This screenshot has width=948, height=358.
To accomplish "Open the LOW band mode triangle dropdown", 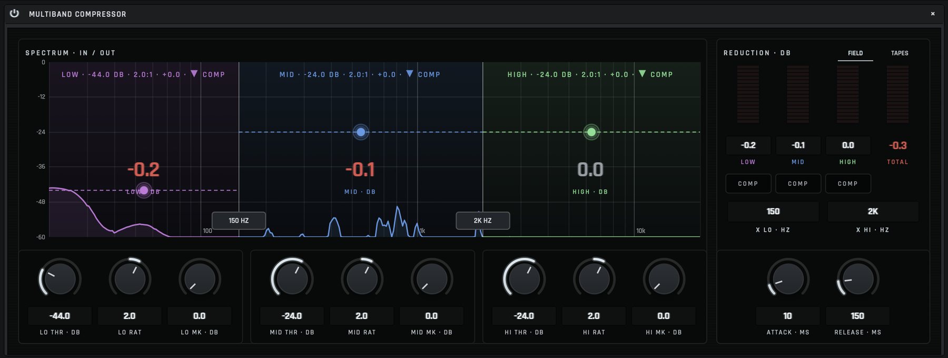I will [x=194, y=74].
